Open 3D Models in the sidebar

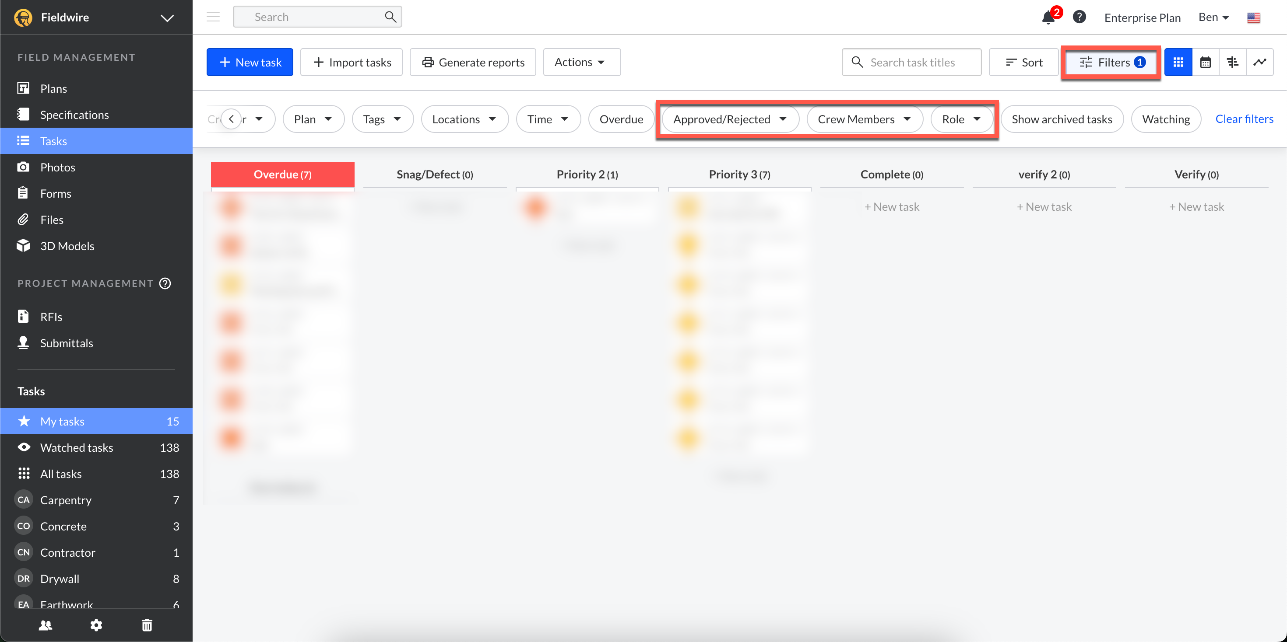point(96,246)
